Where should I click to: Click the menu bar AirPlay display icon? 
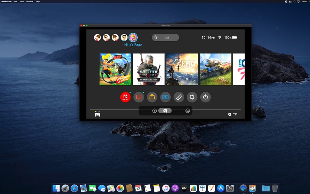298,1
